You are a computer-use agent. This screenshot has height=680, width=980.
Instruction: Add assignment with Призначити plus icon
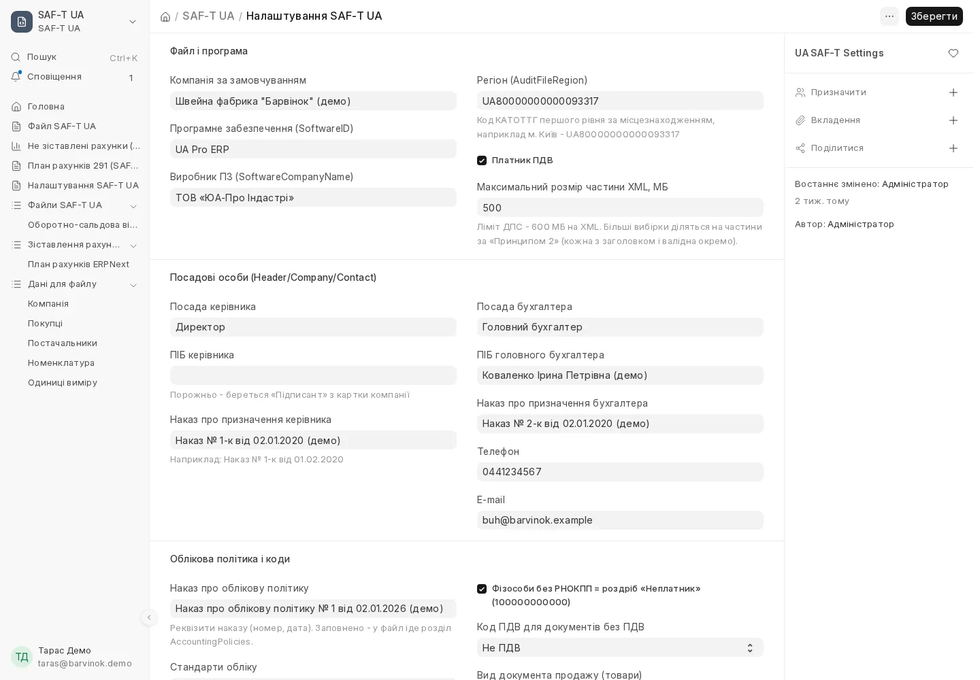[953, 92]
